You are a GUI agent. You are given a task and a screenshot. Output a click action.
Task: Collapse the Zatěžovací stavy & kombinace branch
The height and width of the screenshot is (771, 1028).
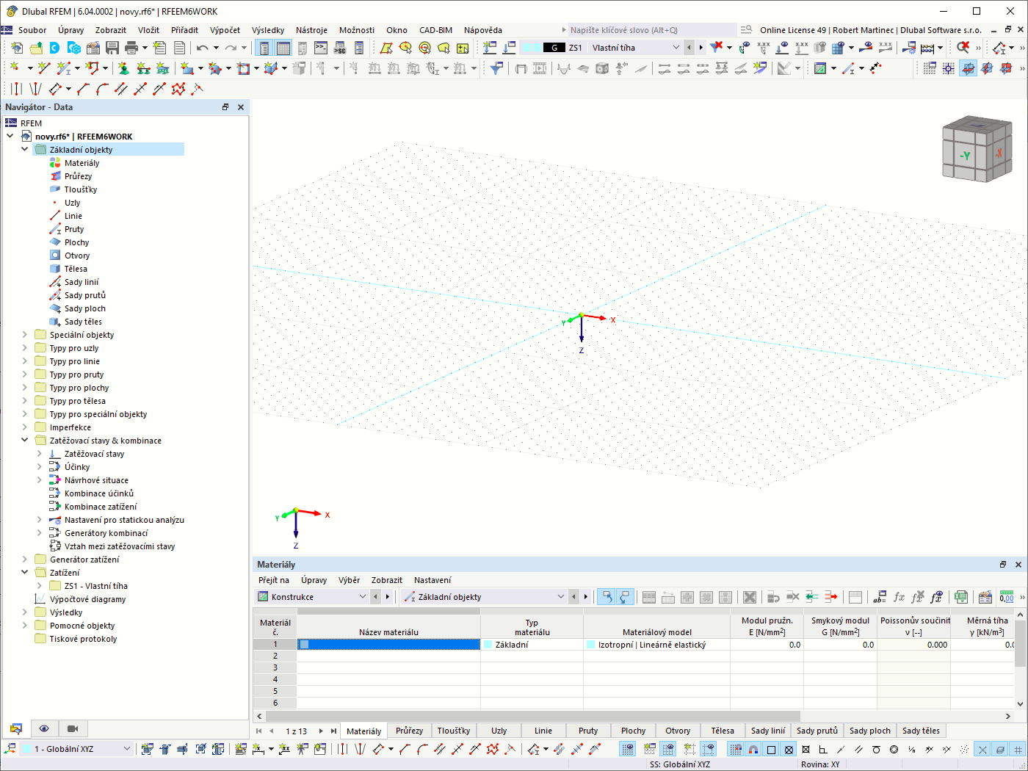[x=24, y=440]
